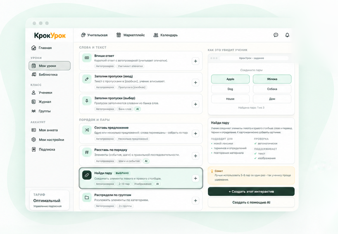The height and width of the screenshot is (234, 338).
Task: Click the Группы people icon
Action: [x=33, y=111]
